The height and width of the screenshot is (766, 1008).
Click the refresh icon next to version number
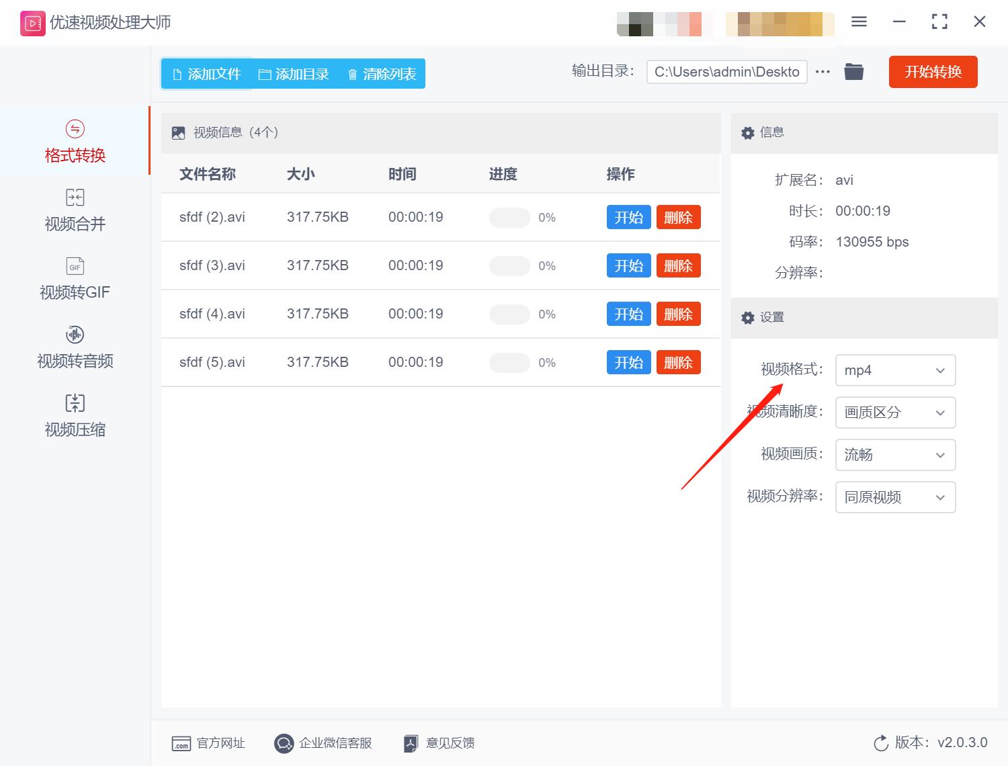point(881,743)
